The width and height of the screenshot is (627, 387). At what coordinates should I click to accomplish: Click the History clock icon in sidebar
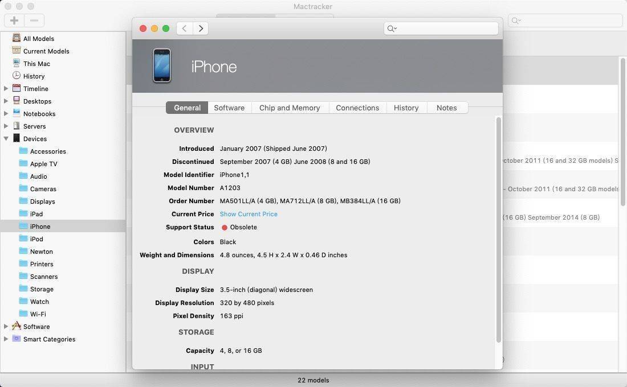click(x=17, y=76)
